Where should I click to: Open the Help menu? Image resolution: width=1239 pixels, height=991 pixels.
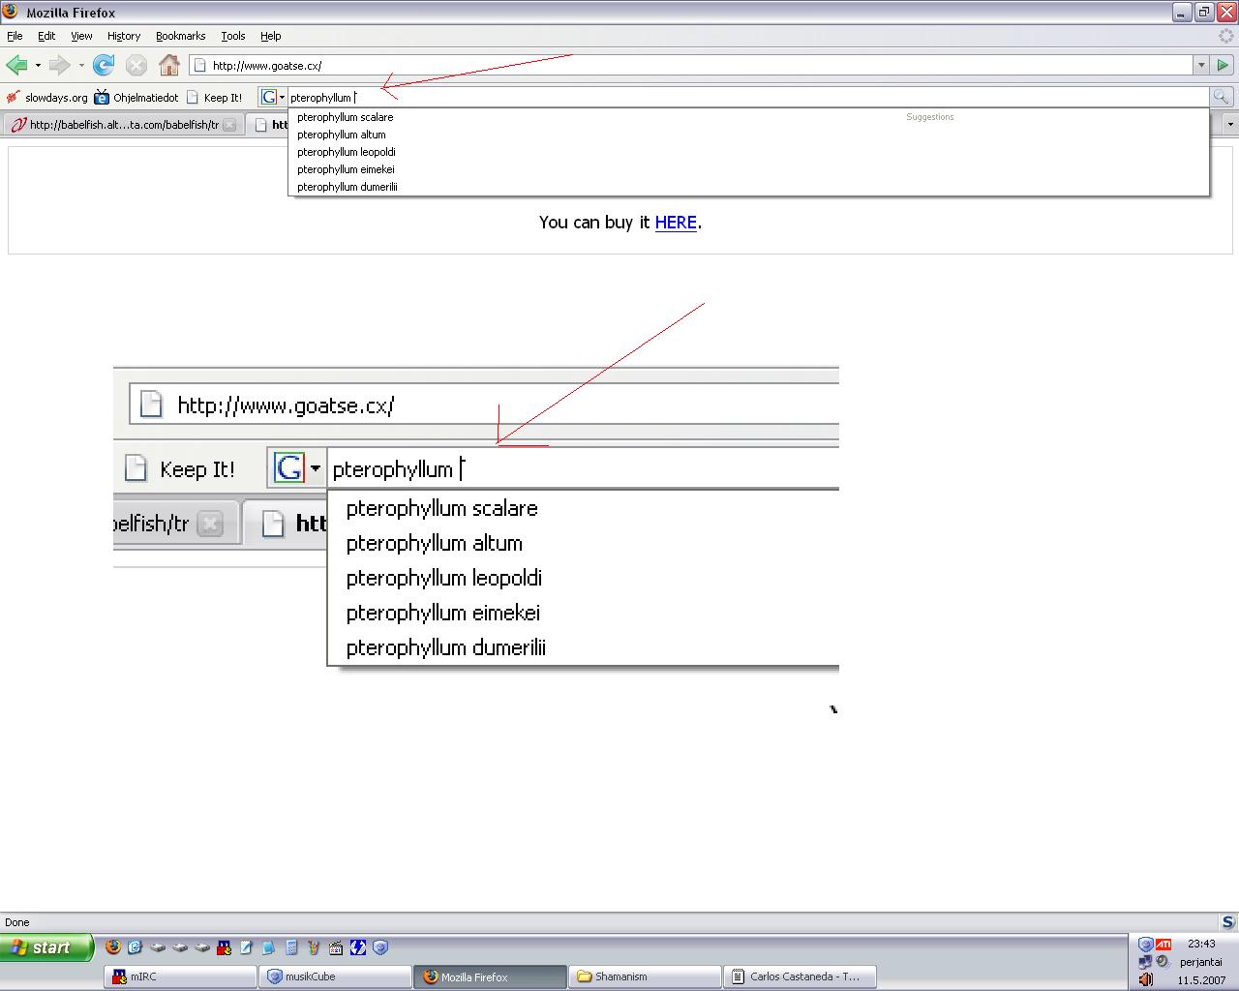[x=271, y=36]
